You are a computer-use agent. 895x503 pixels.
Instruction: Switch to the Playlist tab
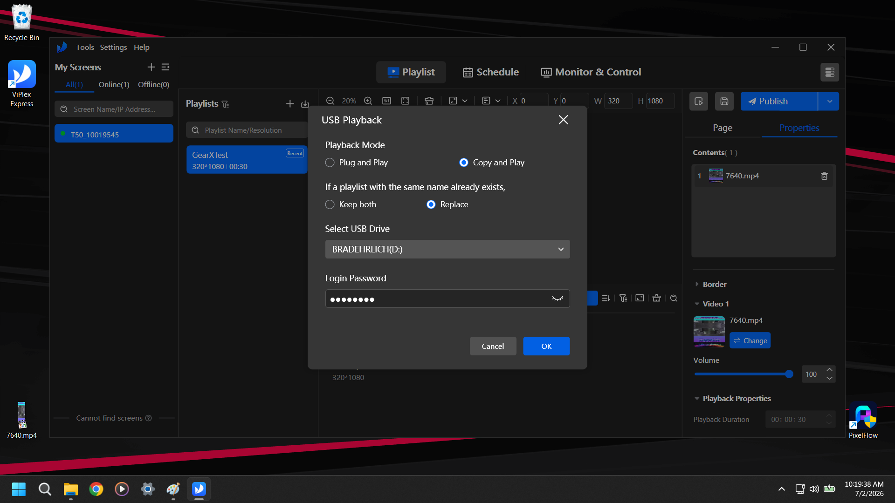(x=411, y=72)
